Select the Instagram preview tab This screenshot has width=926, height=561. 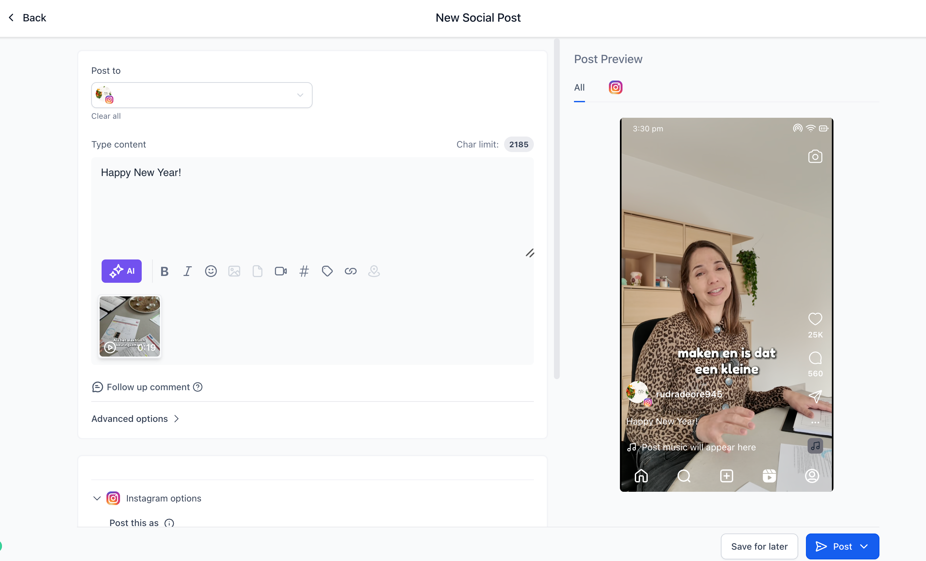615,88
